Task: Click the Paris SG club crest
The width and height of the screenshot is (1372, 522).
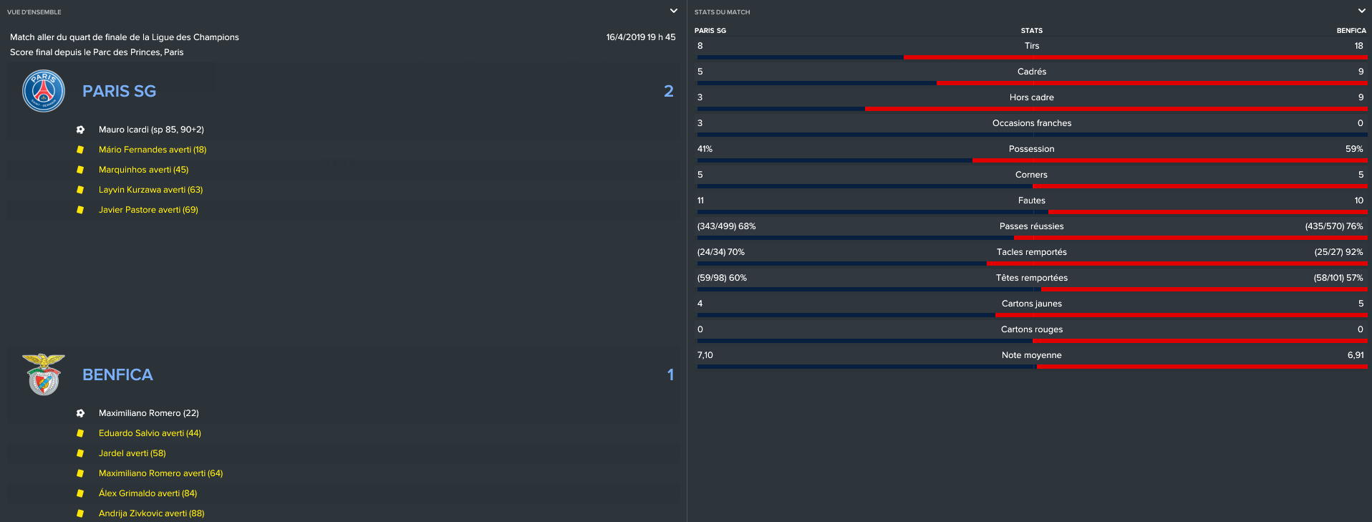Action: pos(44,91)
